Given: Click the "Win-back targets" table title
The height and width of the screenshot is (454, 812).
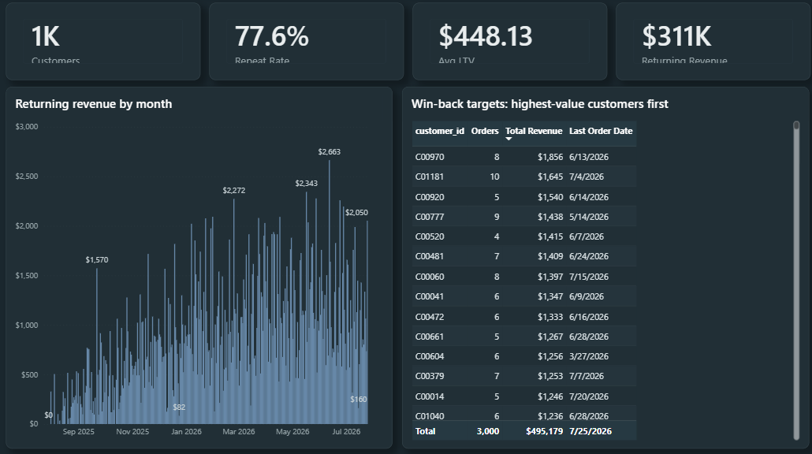Looking at the screenshot, I should pyautogui.click(x=539, y=104).
